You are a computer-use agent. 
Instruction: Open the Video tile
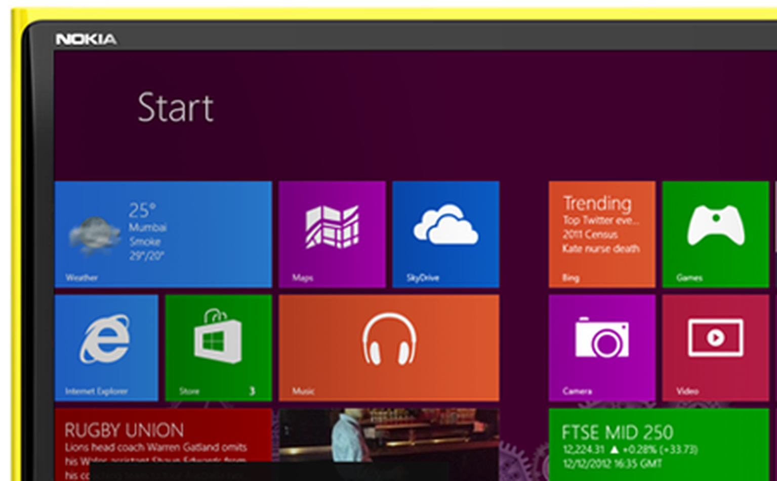click(x=715, y=348)
